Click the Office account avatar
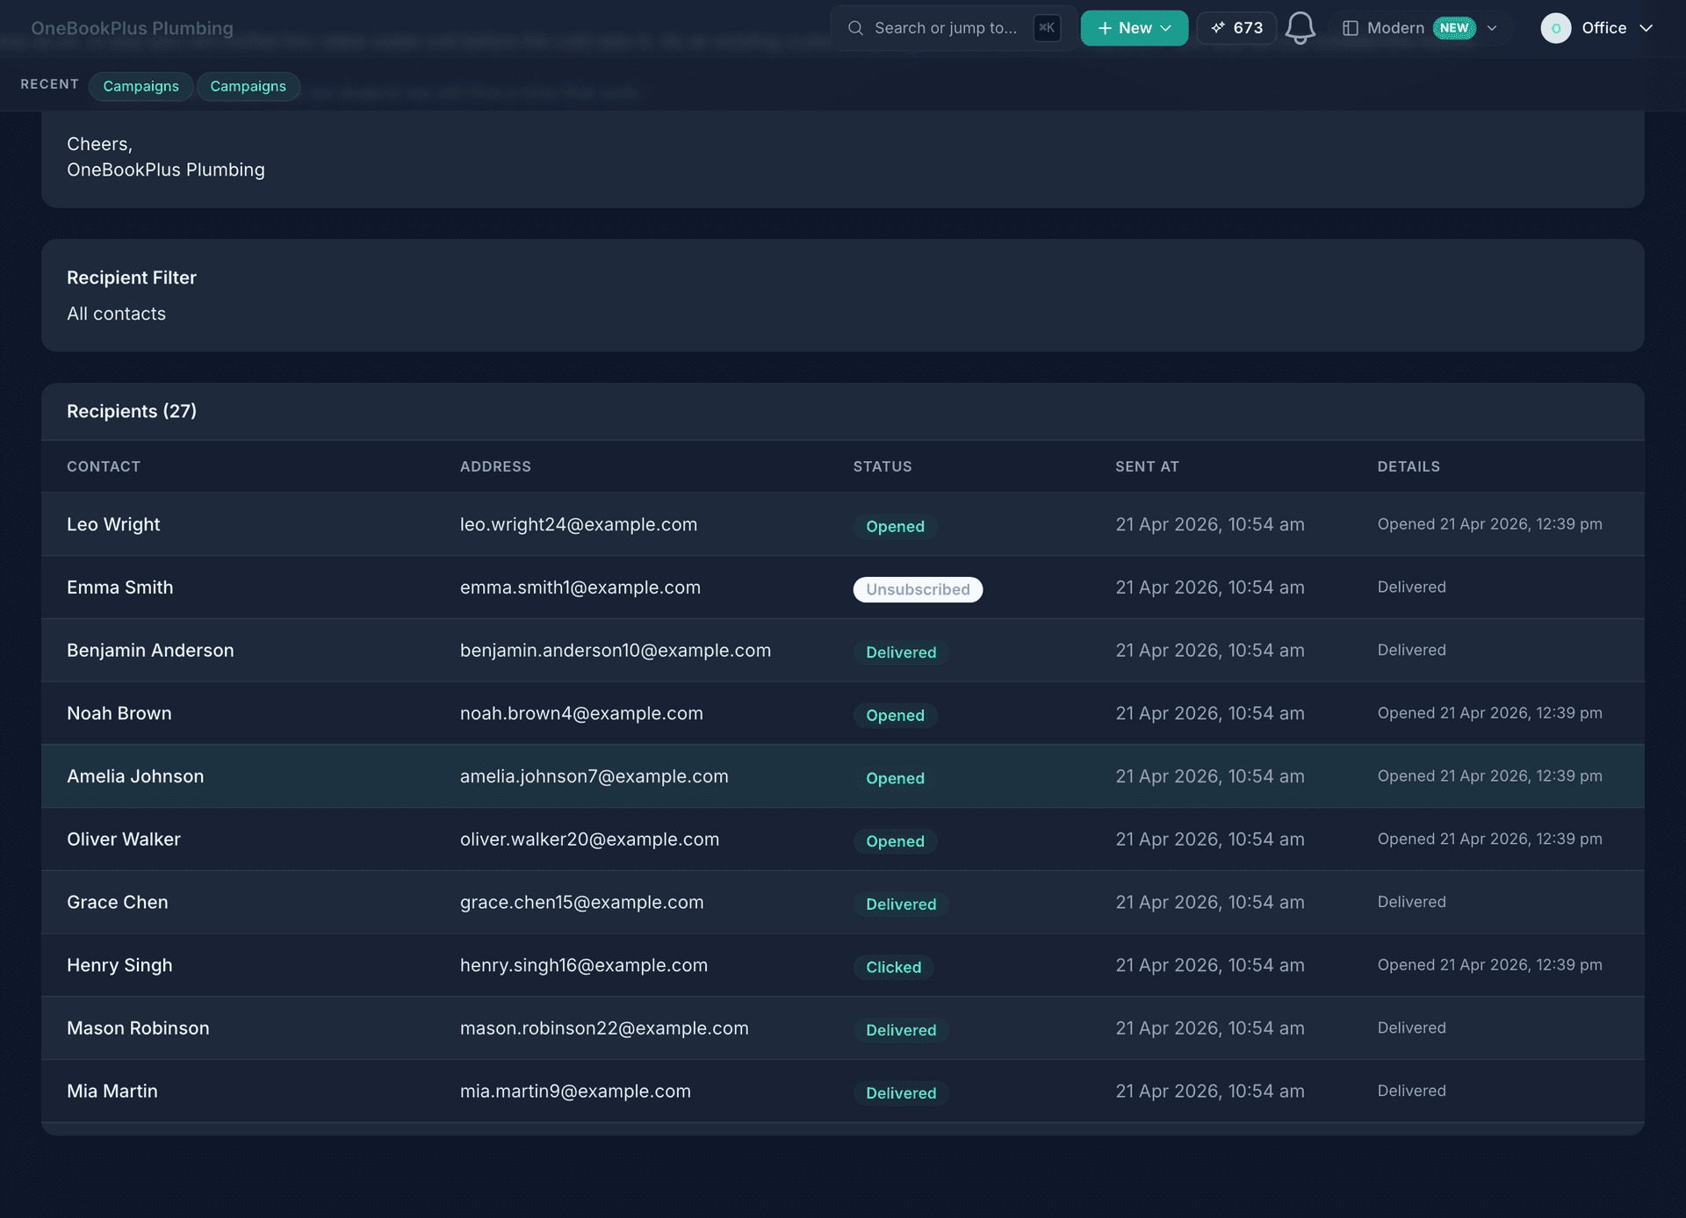This screenshot has width=1686, height=1218. (x=1555, y=28)
